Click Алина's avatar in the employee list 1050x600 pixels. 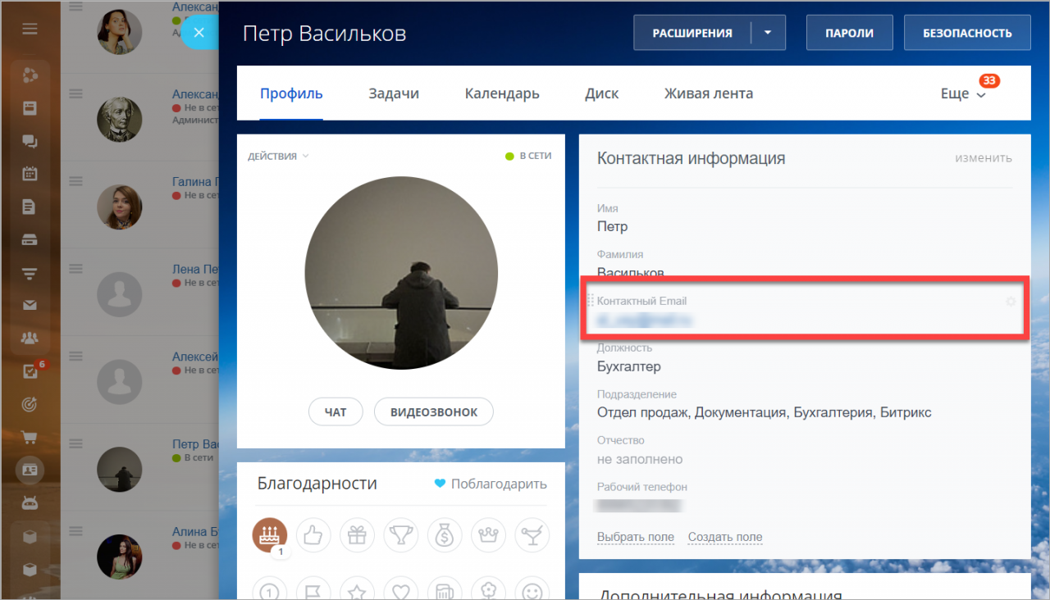(121, 556)
